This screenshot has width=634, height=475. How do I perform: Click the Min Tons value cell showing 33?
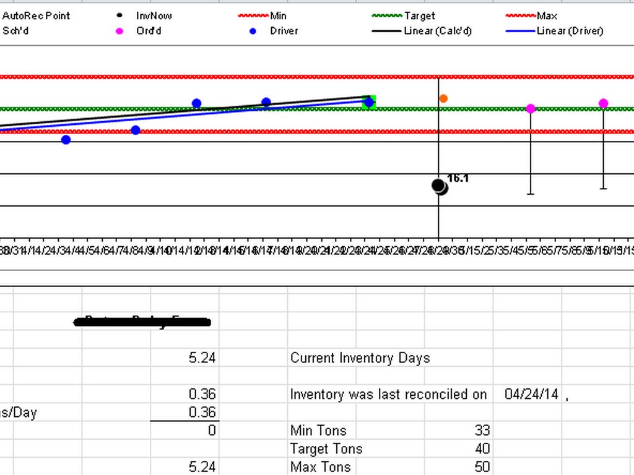[482, 430]
